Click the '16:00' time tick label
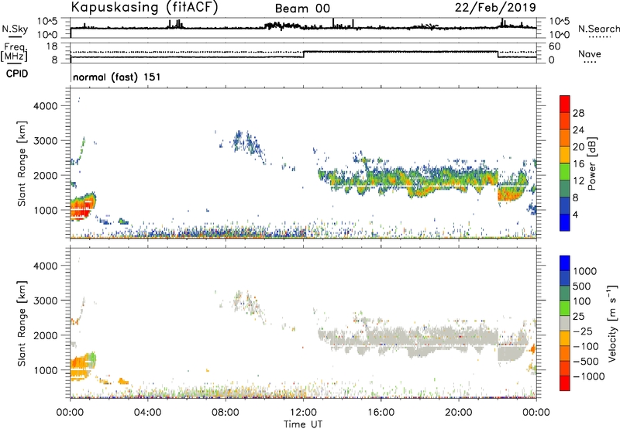Image resolution: width=620 pixels, height=429 pixels. 381,413
